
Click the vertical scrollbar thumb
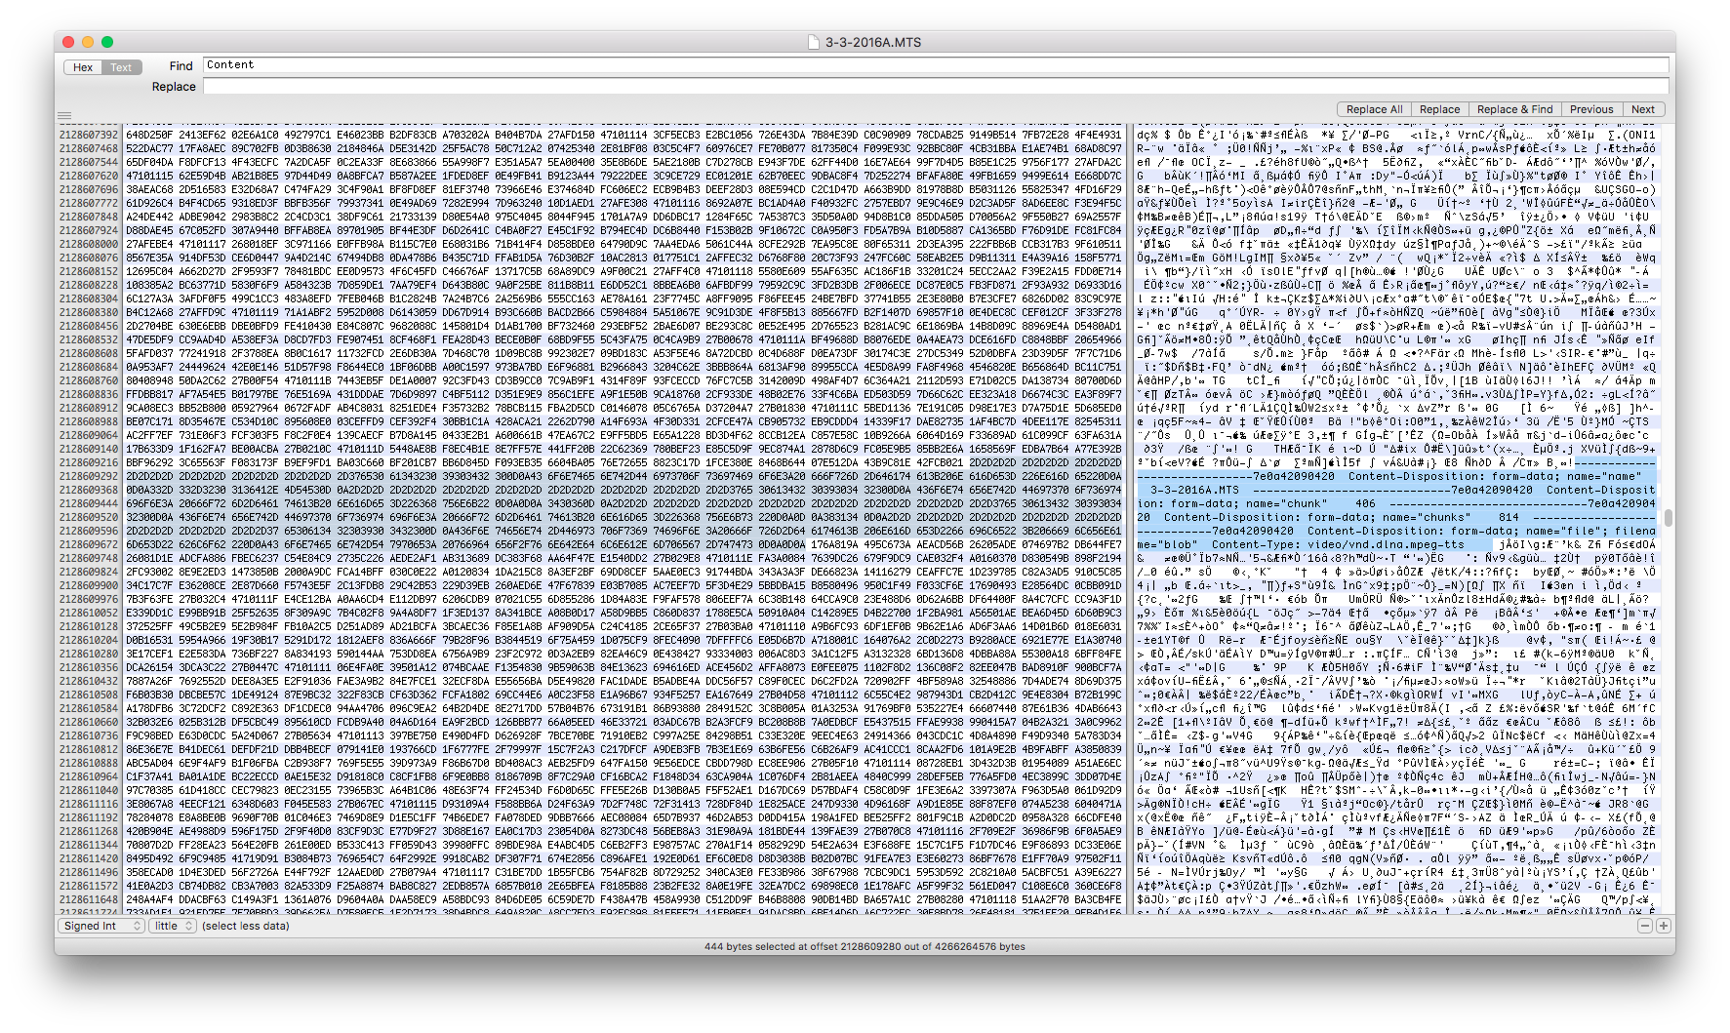point(1669,518)
